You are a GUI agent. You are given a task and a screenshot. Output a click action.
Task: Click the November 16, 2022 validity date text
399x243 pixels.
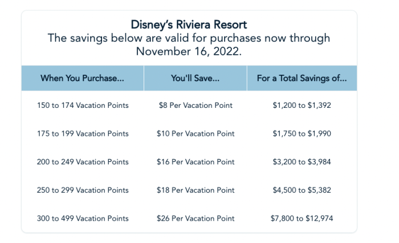189,51
